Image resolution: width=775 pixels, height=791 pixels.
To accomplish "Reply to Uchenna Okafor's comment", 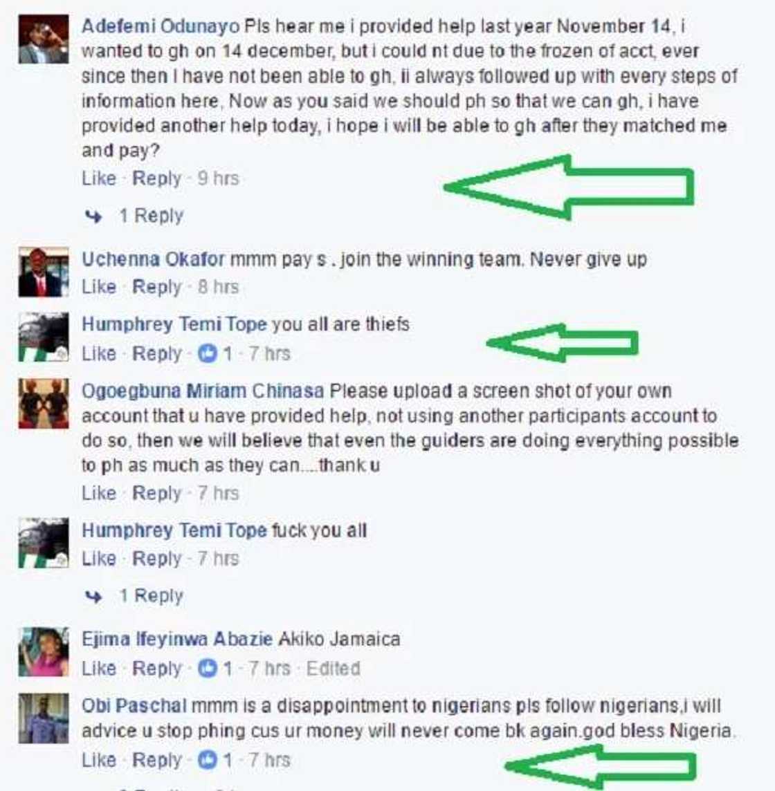I will (x=156, y=287).
